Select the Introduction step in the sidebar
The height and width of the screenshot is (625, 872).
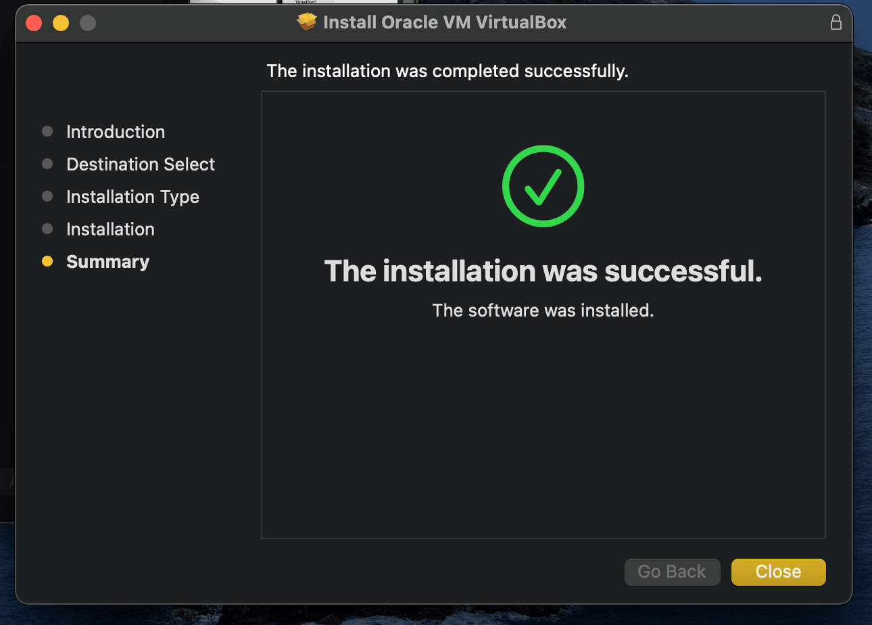tap(115, 131)
